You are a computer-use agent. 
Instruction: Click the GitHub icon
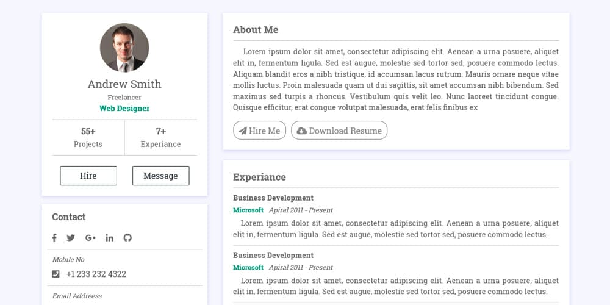click(x=127, y=238)
